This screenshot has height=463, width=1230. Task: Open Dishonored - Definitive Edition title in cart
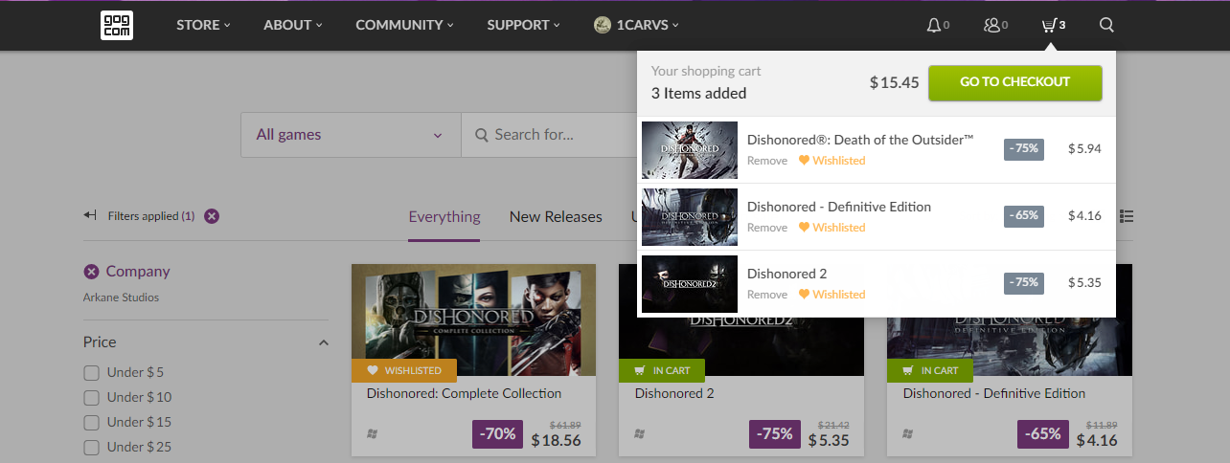coord(839,207)
